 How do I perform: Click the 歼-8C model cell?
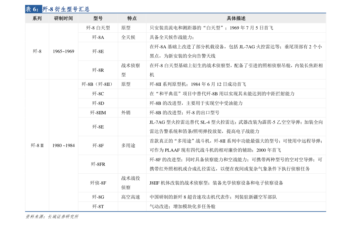98,93
